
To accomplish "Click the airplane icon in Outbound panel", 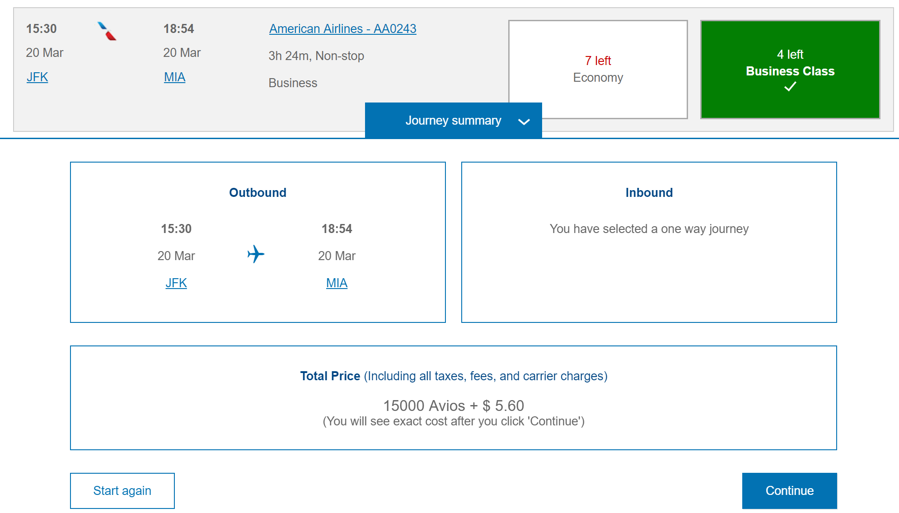I will point(256,254).
